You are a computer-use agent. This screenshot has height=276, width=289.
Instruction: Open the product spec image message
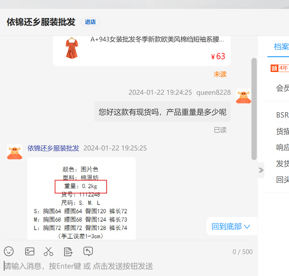pos(82,199)
